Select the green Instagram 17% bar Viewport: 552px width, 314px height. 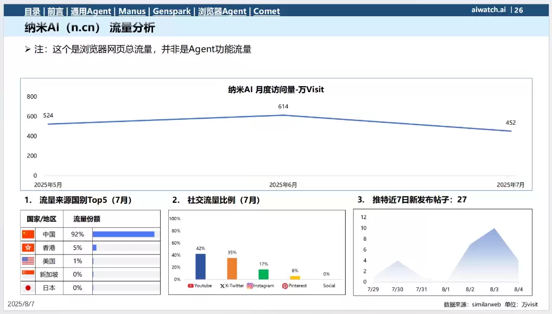(x=263, y=274)
